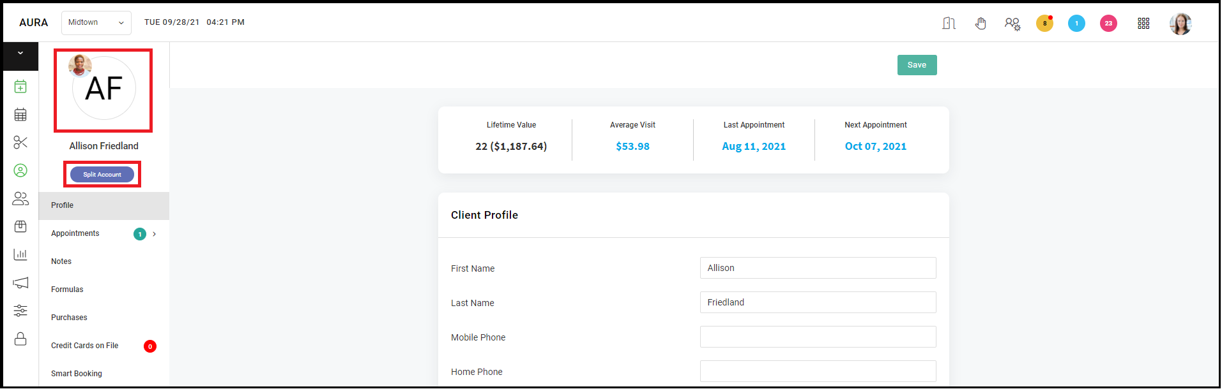The width and height of the screenshot is (1222, 389).
Task: Click the TUE 09/28/21 date text
Action: (x=172, y=22)
